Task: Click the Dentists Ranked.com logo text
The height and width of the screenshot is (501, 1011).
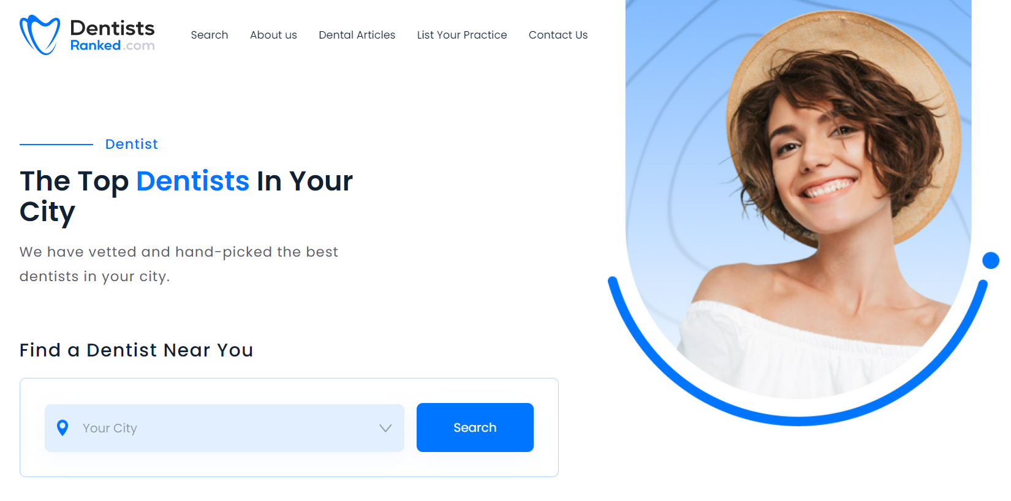Action: (112, 35)
